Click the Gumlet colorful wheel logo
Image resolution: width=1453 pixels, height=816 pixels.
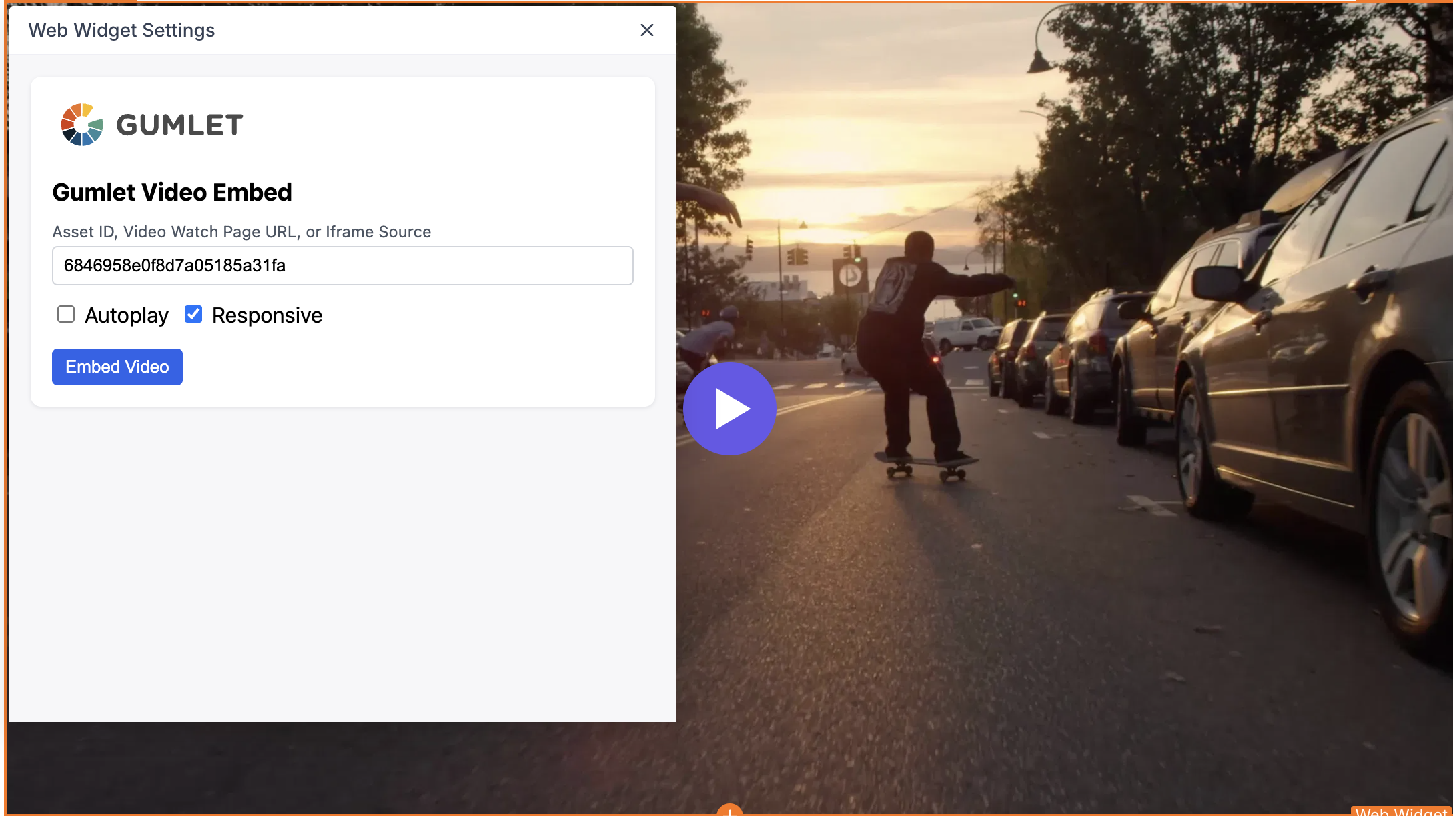(82, 125)
